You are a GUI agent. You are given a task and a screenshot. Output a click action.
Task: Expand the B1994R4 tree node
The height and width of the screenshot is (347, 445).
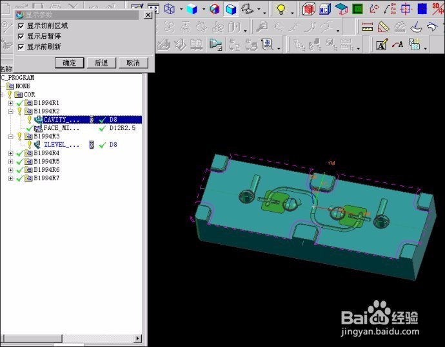[11, 153]
